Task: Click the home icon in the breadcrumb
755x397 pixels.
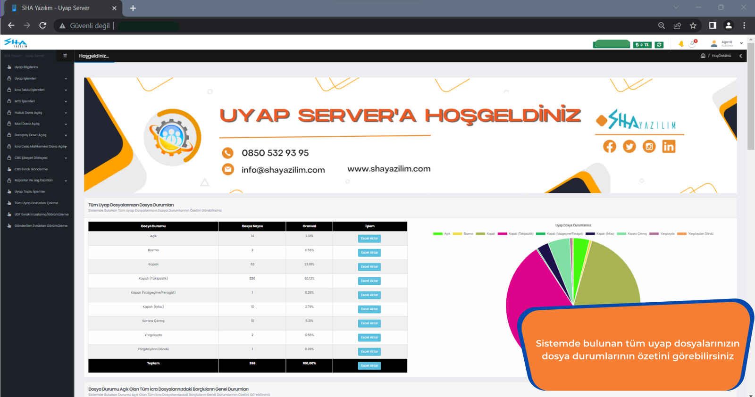Action: [x=703, y=56]
